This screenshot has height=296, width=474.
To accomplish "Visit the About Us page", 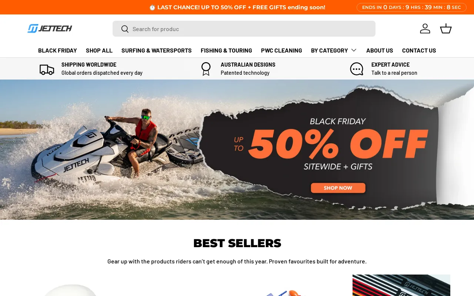I will (380, 50).
